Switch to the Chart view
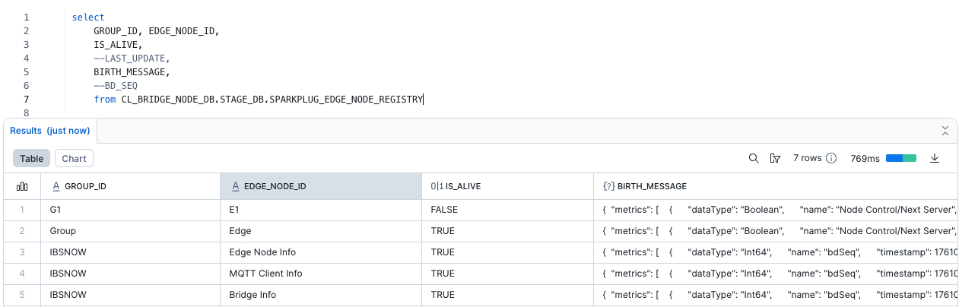Viewport: 959px width, 307px height. (x=74, y=158)
